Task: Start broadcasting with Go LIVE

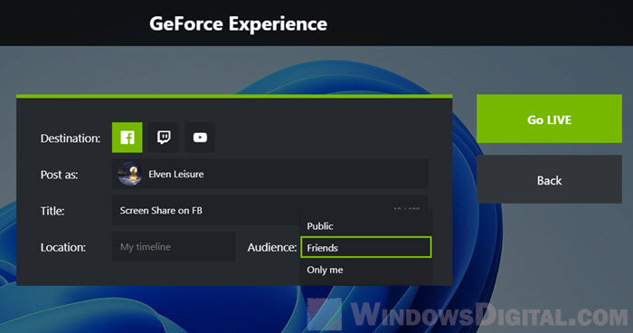Action: tap(549, 119)
